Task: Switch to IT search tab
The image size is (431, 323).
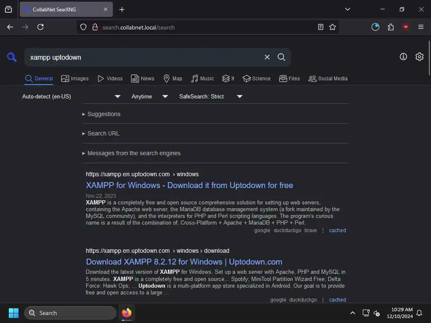Action: tap(228, 79)
